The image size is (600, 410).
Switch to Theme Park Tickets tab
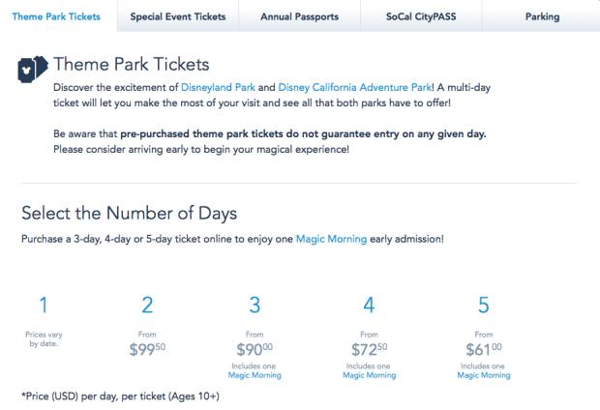coord(56,16)
